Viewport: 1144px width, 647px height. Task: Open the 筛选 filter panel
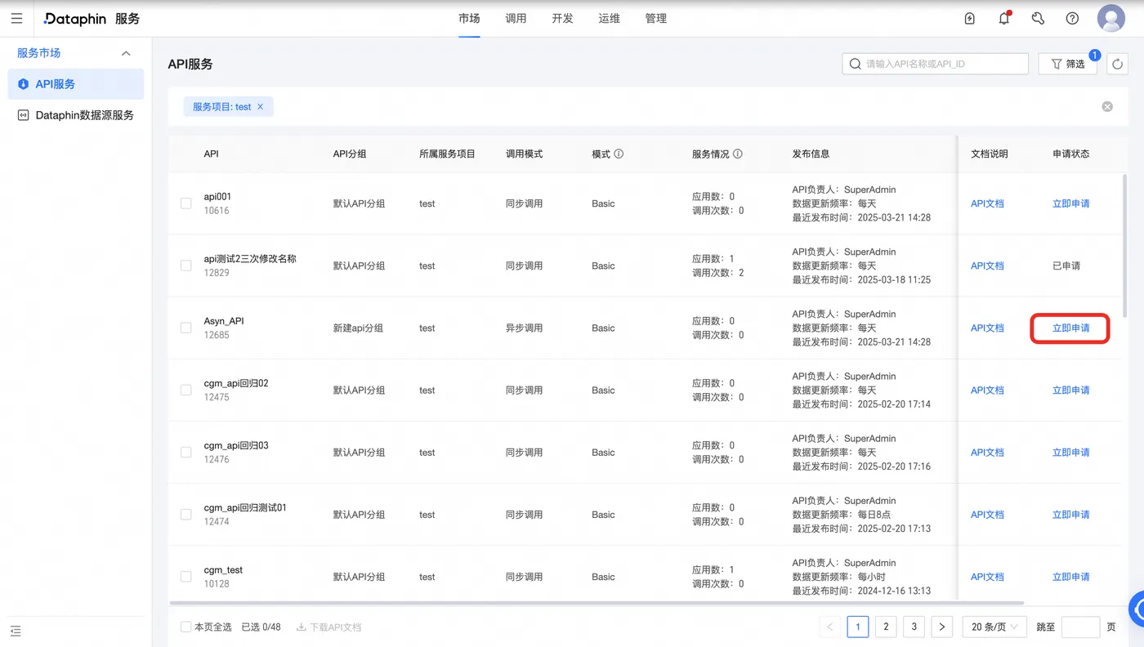coord(1067,64)
